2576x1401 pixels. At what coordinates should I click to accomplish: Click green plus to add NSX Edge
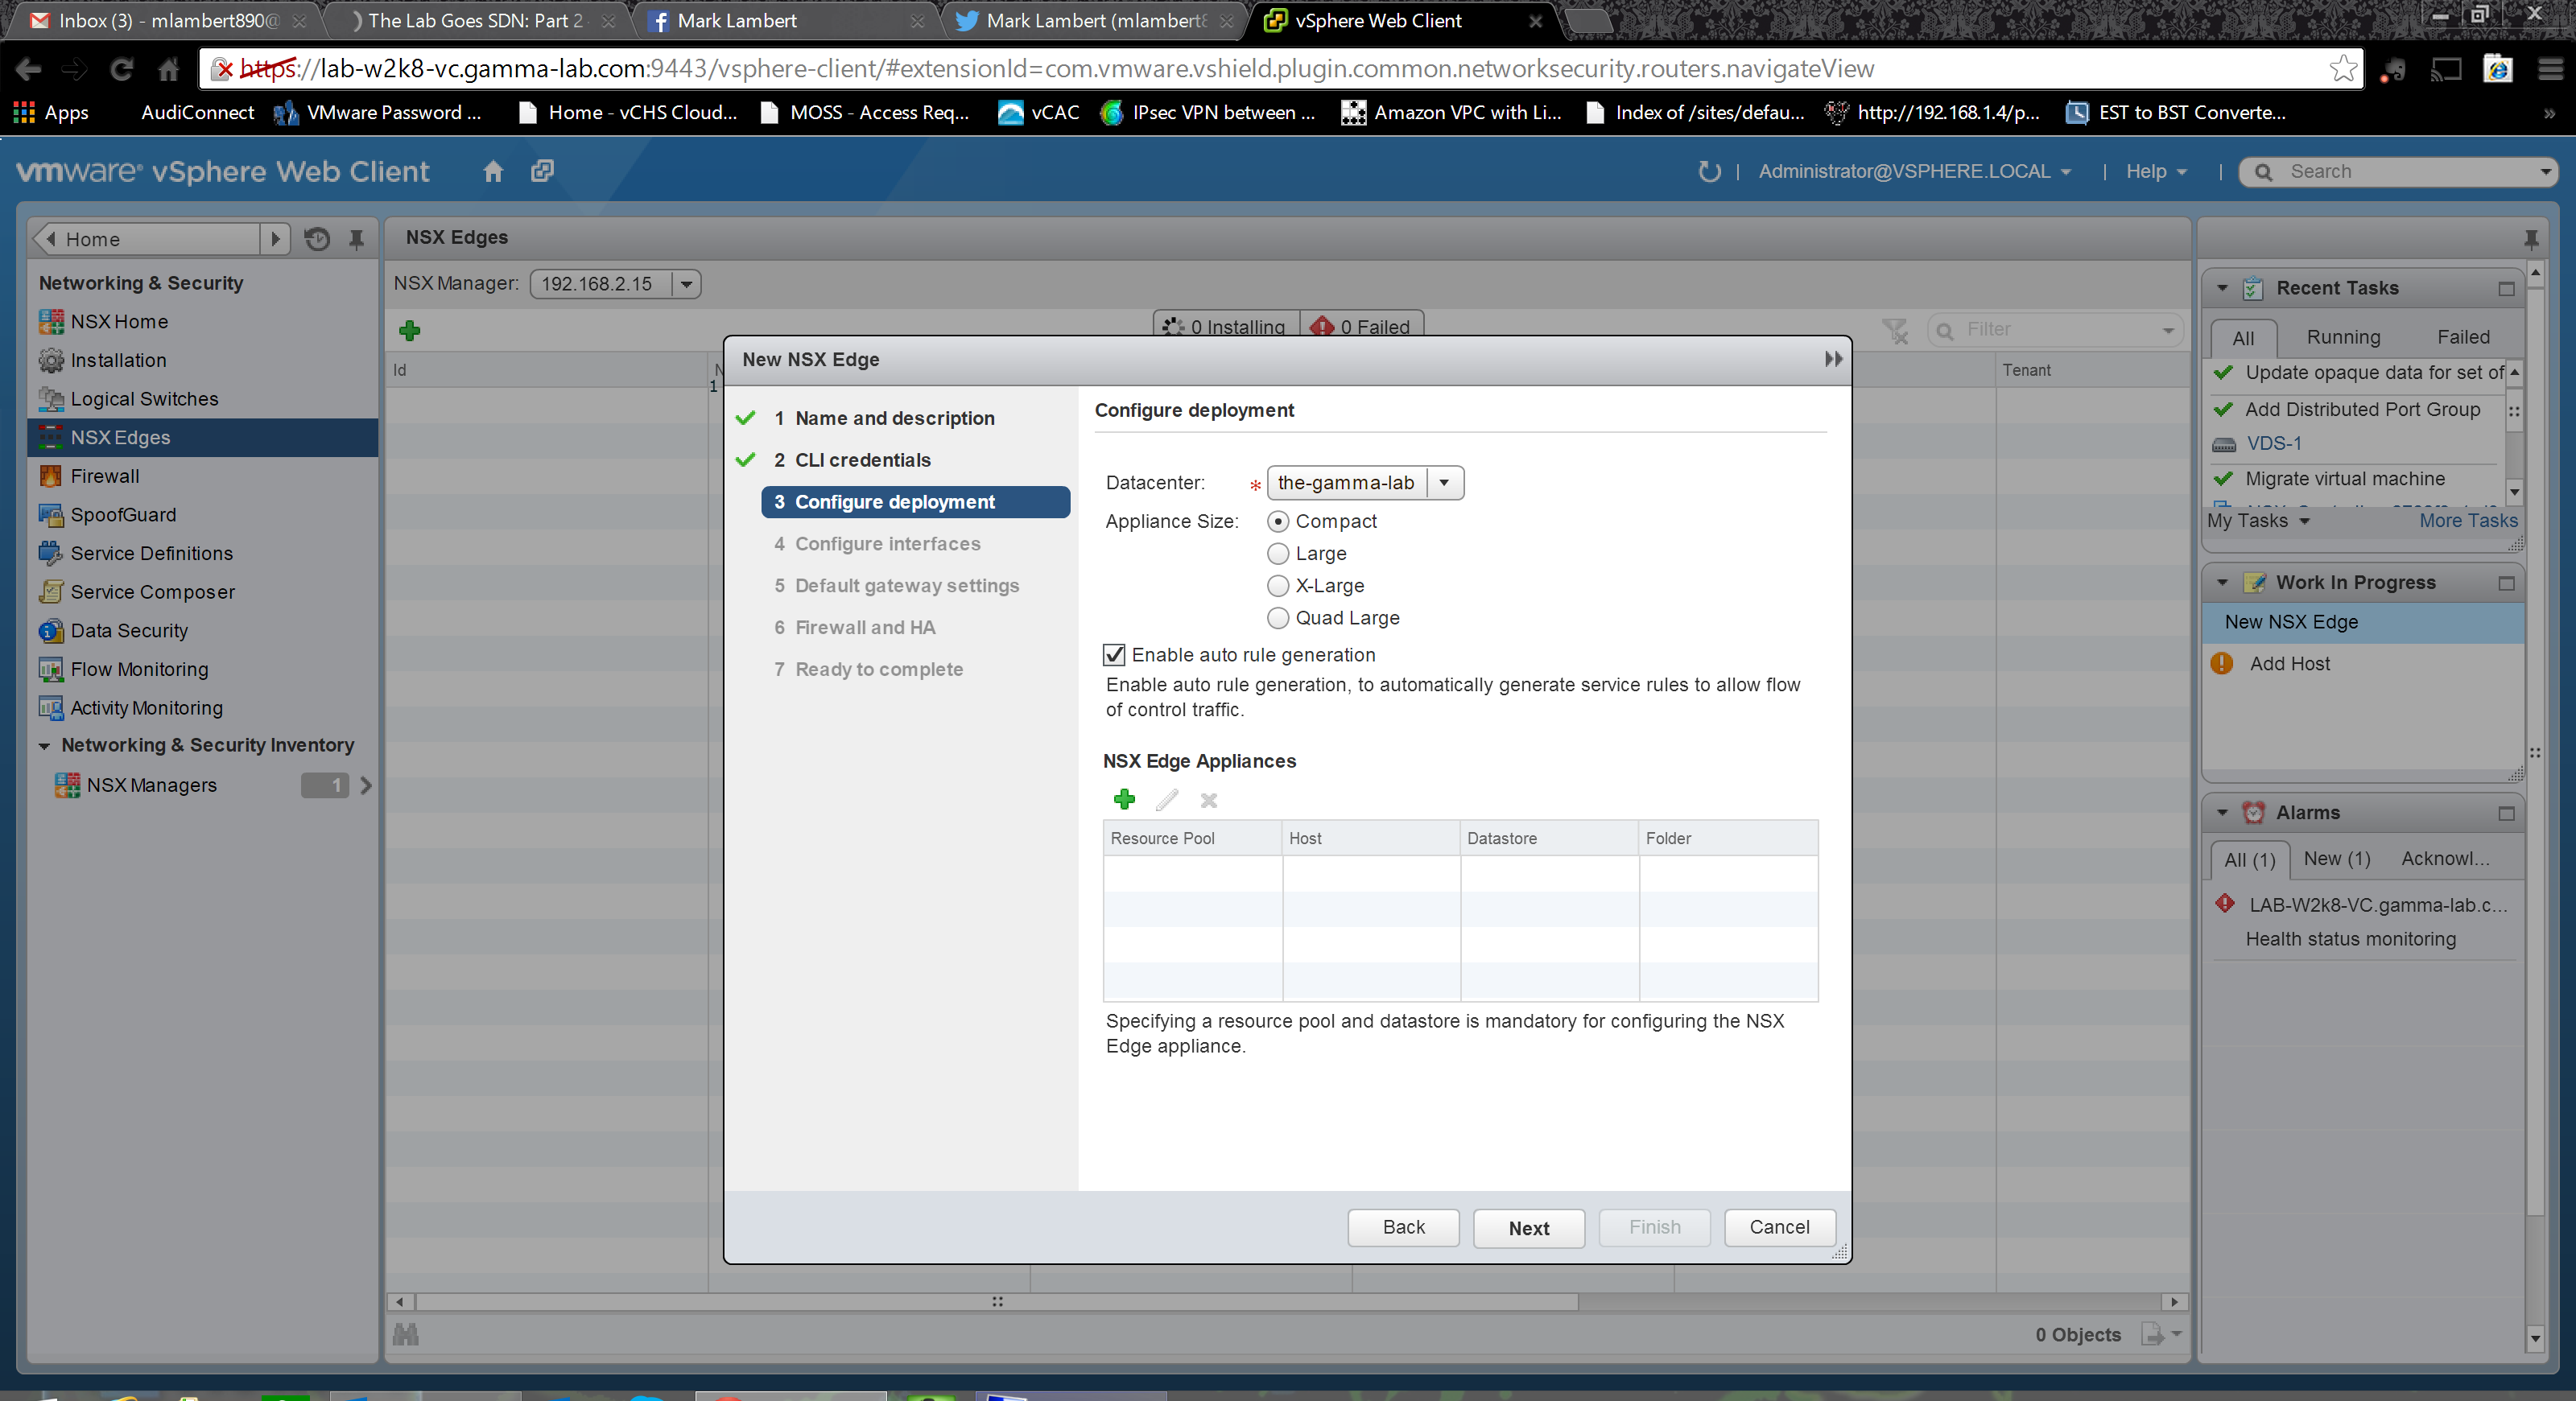[x=409, y=330]
